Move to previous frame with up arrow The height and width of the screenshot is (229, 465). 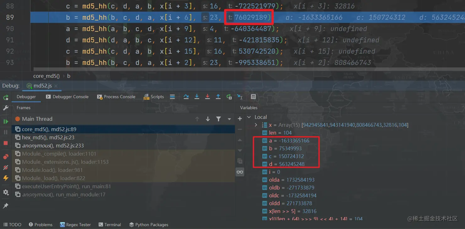(197, 119)
